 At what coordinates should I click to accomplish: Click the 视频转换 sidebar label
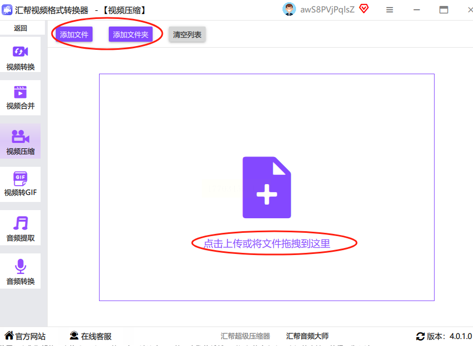[21, 67]
